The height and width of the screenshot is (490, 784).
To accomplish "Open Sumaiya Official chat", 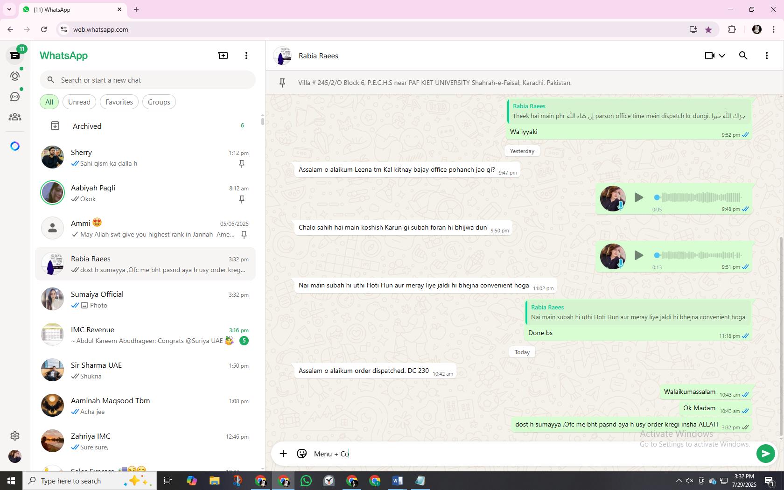I will coord(146,300).
